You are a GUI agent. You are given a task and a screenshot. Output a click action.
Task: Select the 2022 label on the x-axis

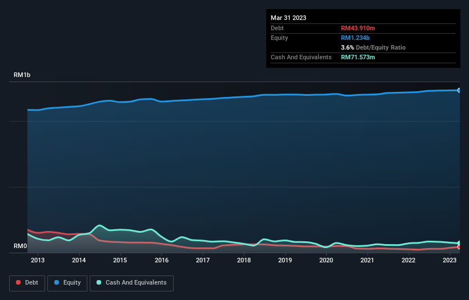coord(408,260)
